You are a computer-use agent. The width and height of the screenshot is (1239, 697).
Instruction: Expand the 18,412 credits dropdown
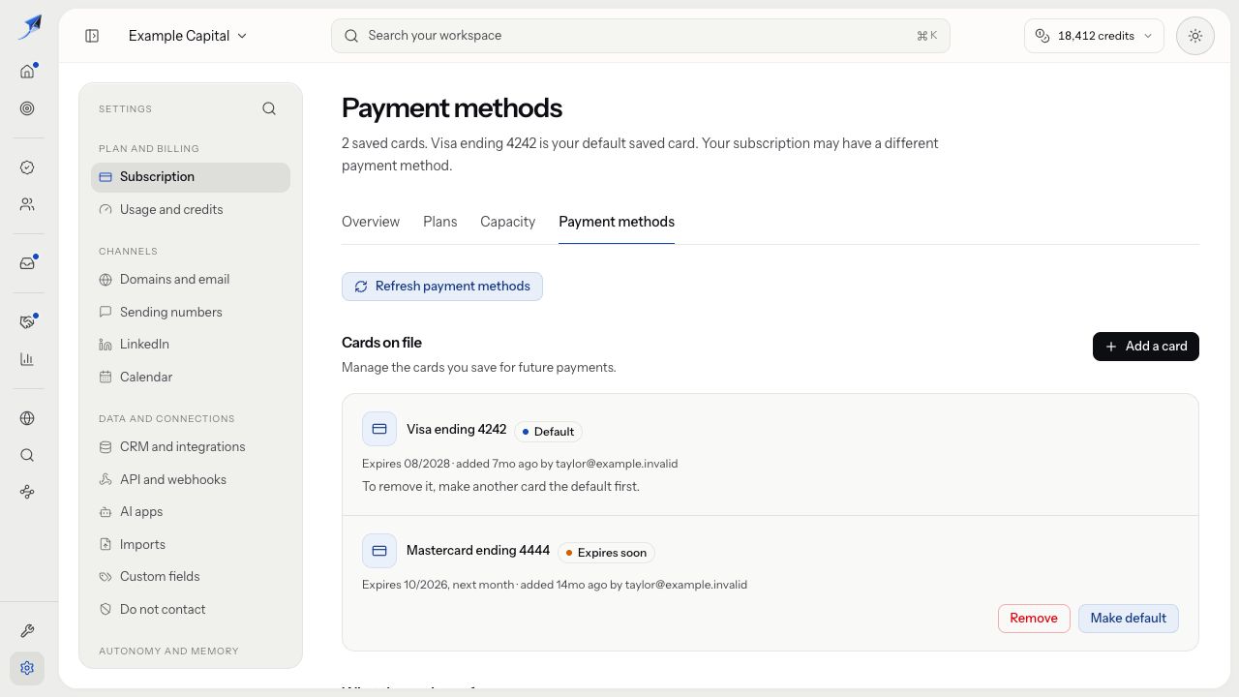point(1094,36)
